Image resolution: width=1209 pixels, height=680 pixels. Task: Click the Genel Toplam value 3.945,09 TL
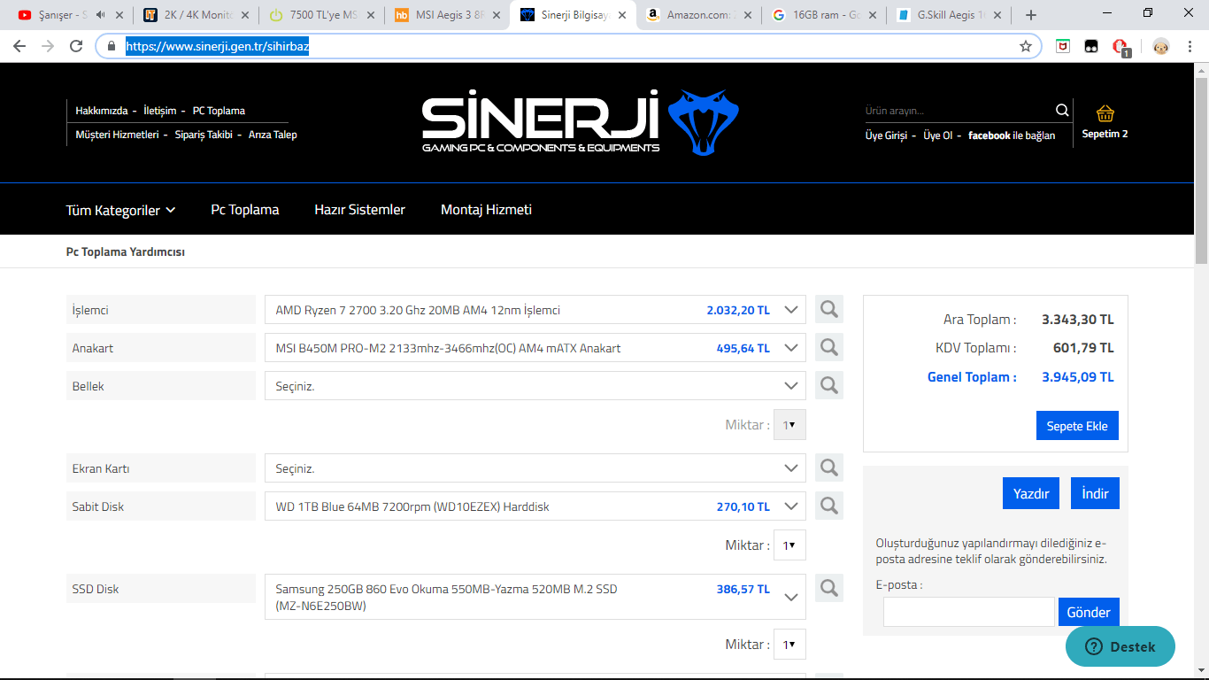1078,377
